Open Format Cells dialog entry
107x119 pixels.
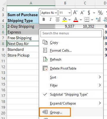[71, 51]
